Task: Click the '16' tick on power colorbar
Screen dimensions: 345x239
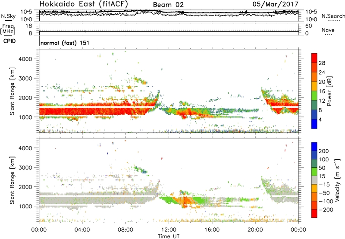Action: (322, 91)
